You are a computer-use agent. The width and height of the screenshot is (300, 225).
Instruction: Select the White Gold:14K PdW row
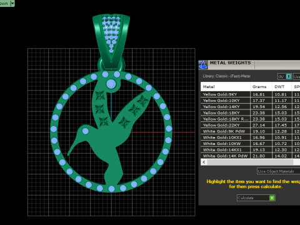[x=250, y=156]
